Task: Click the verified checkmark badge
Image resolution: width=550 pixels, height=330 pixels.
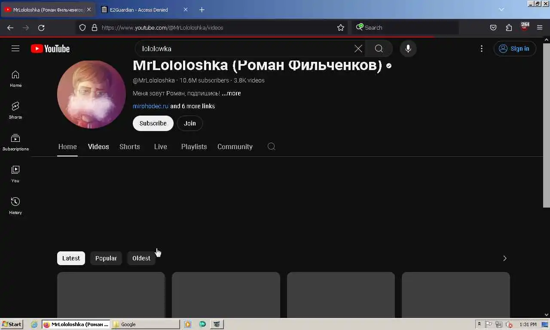Action: pyautogui.click(x=389, y=66)
